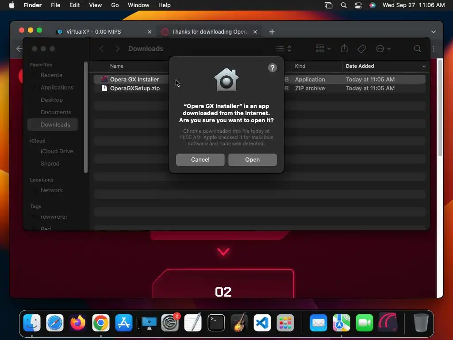The image size is (453, 340).
Task: Open Control Center in menu bar
Action: pyautogui.click(x=358, y=5)
